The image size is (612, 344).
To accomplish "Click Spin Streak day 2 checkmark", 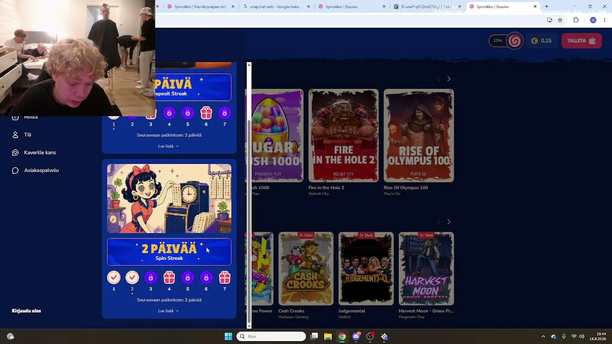I will tap(132, 278).
